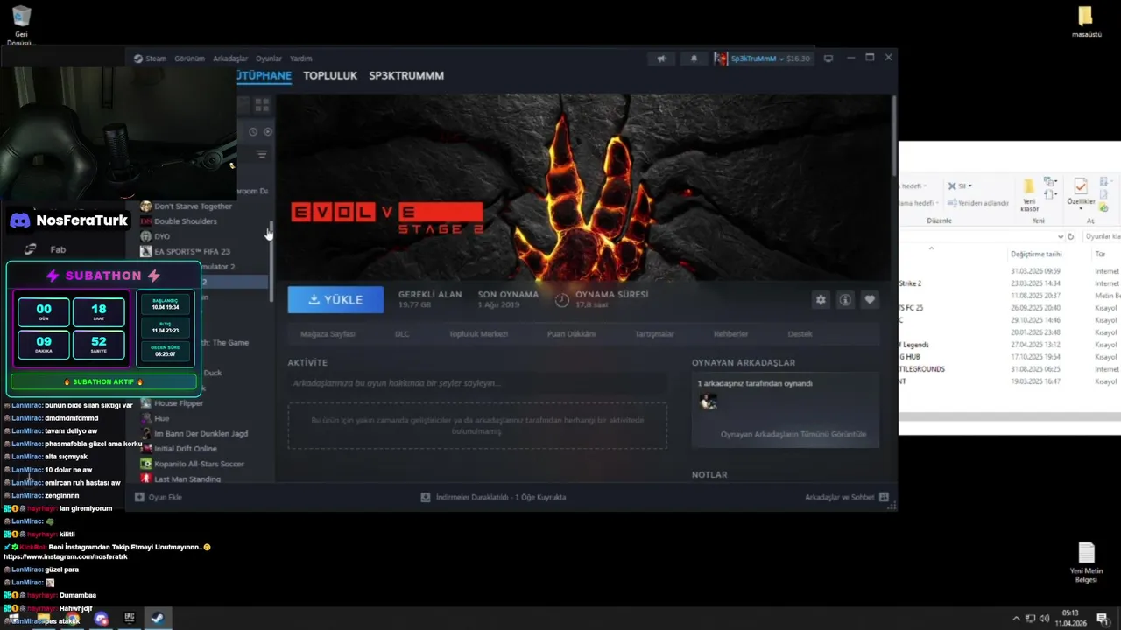Click Yeniden adlandır in Explorer ribbon
This screenshot has height=630, width=1121.
978,203
